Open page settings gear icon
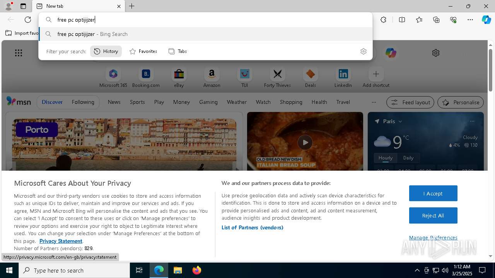 436,53
